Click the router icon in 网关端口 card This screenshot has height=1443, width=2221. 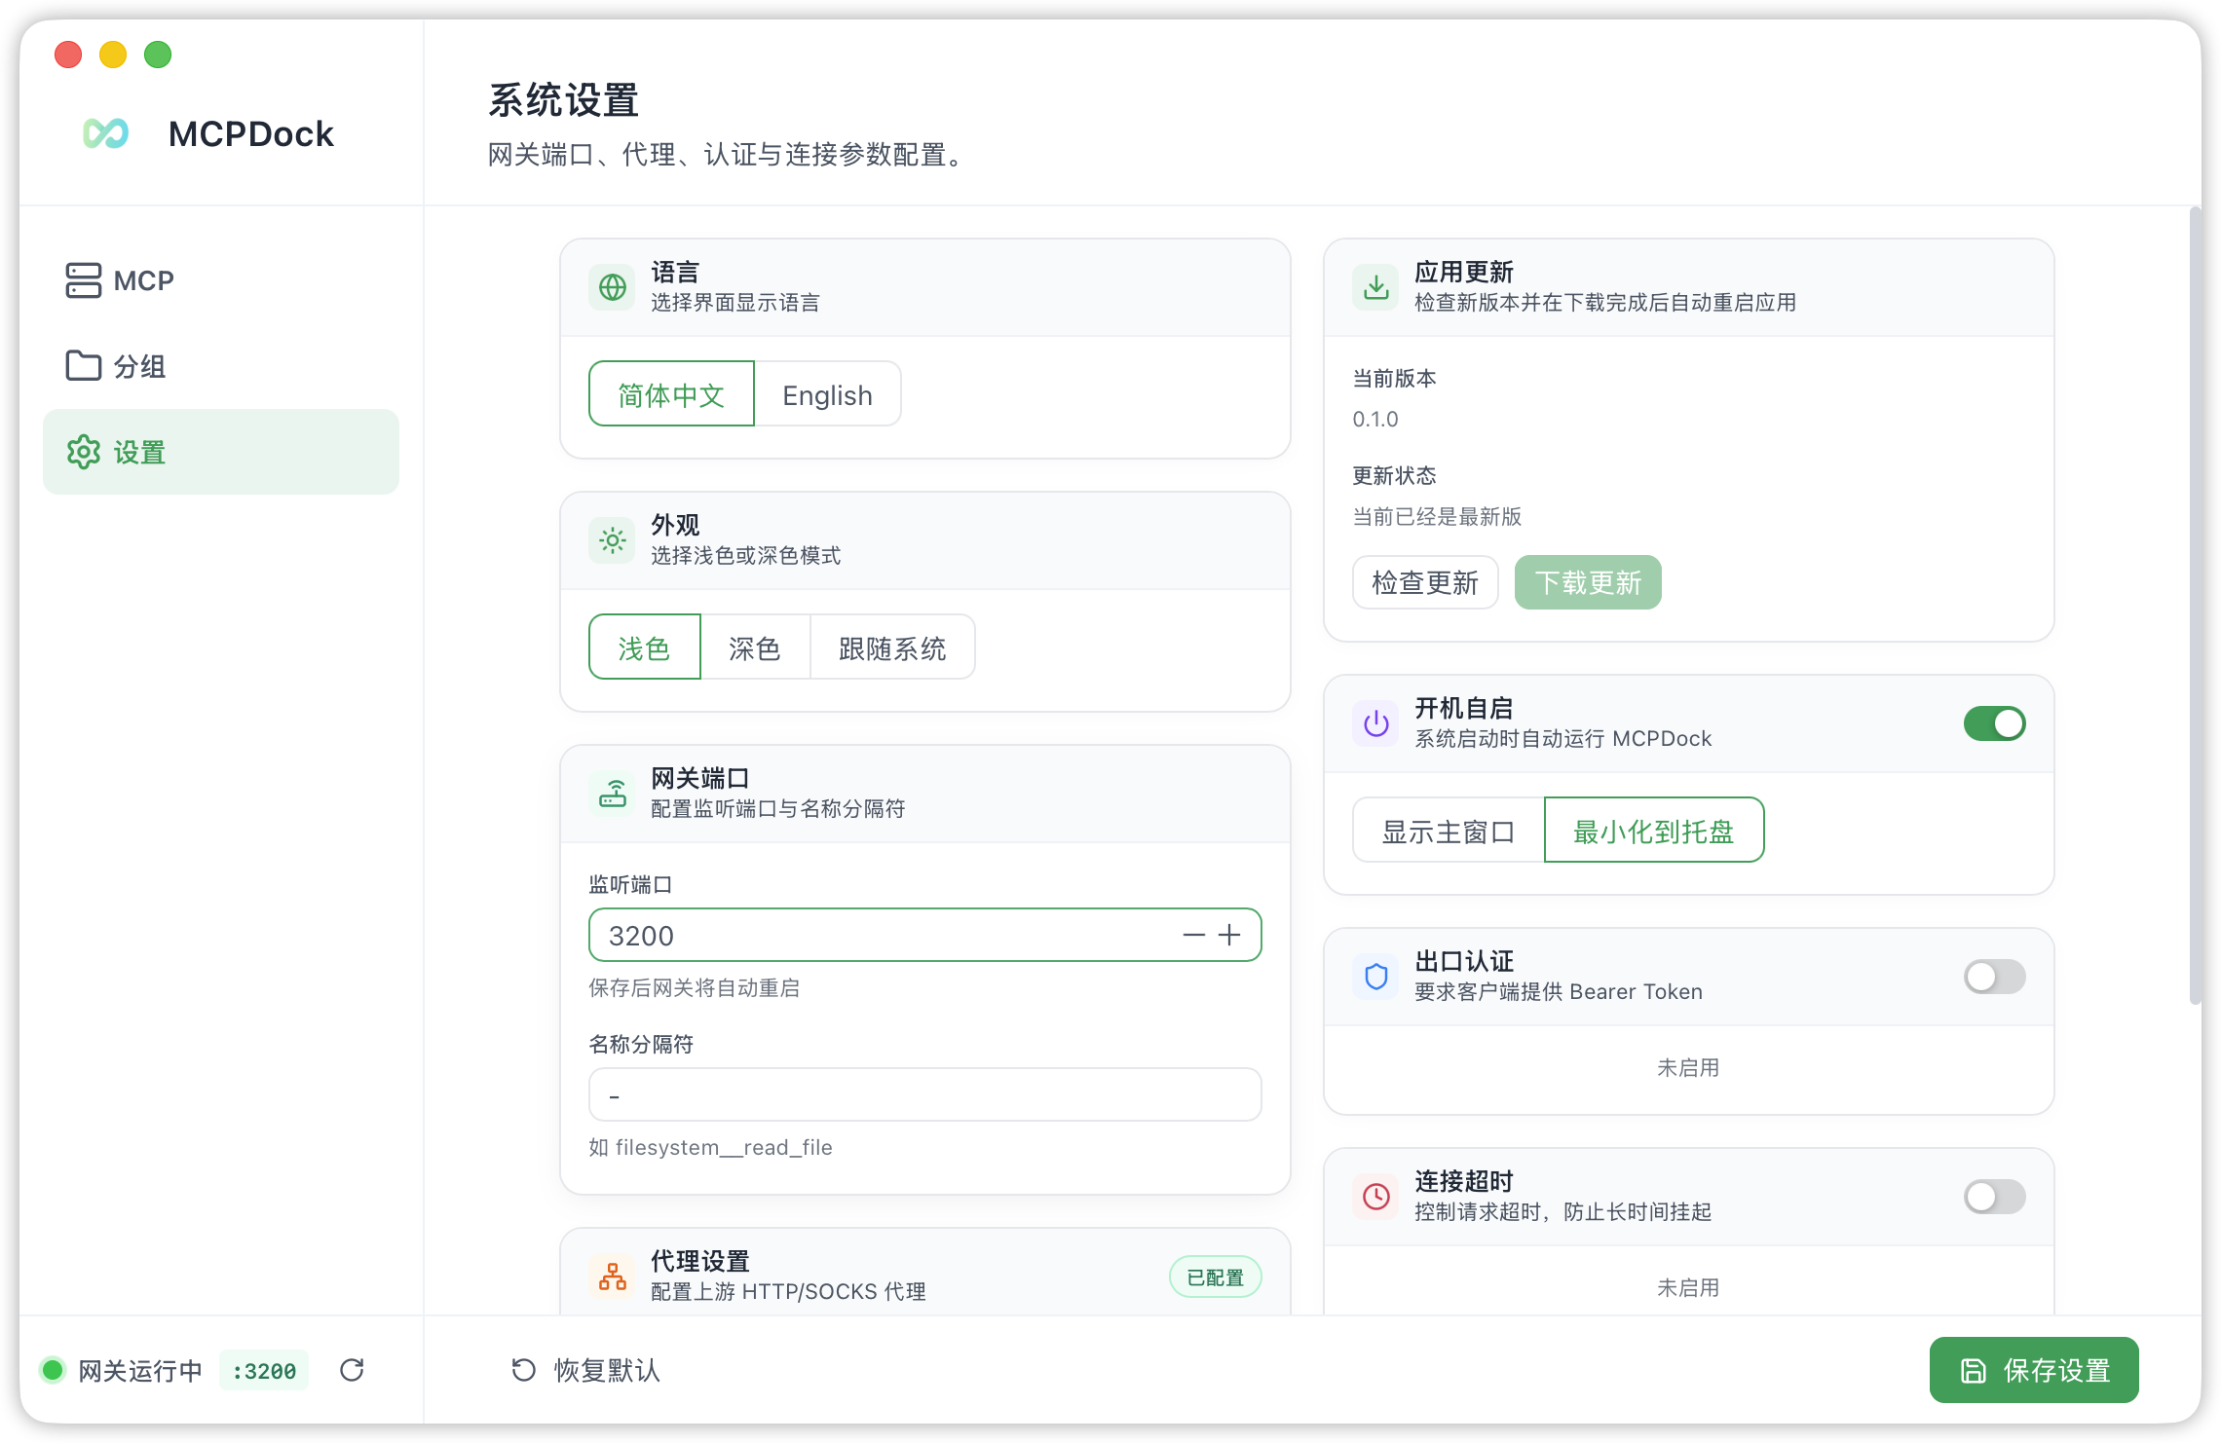point(613,794)
